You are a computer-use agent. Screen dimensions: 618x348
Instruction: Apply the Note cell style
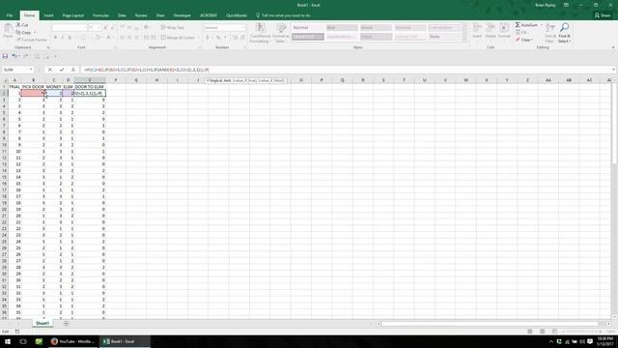[x=444, y=37]
